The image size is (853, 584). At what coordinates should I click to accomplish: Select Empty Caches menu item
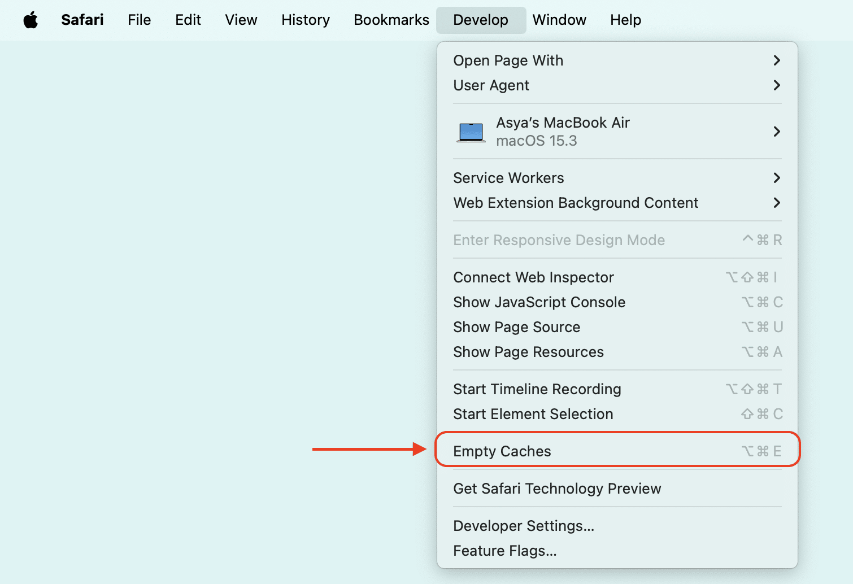pos(617,451)
